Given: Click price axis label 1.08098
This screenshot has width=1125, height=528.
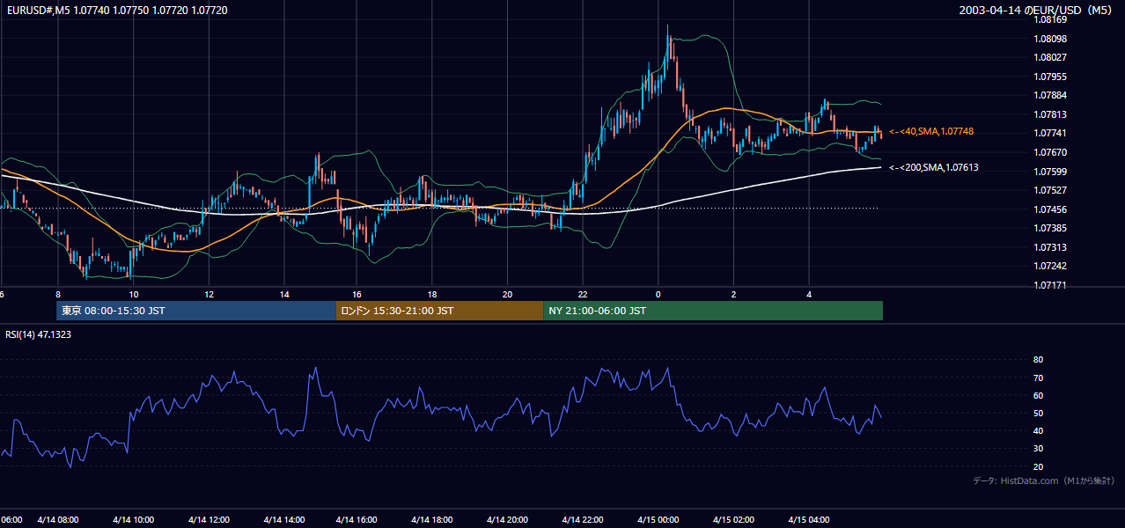Looking at the screenshot, I should pyautogui.click(x=1049, y=39).
